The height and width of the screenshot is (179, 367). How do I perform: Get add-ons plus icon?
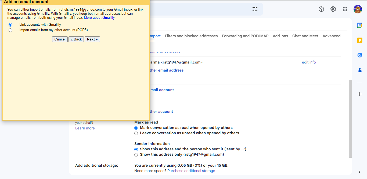point(360,94)
